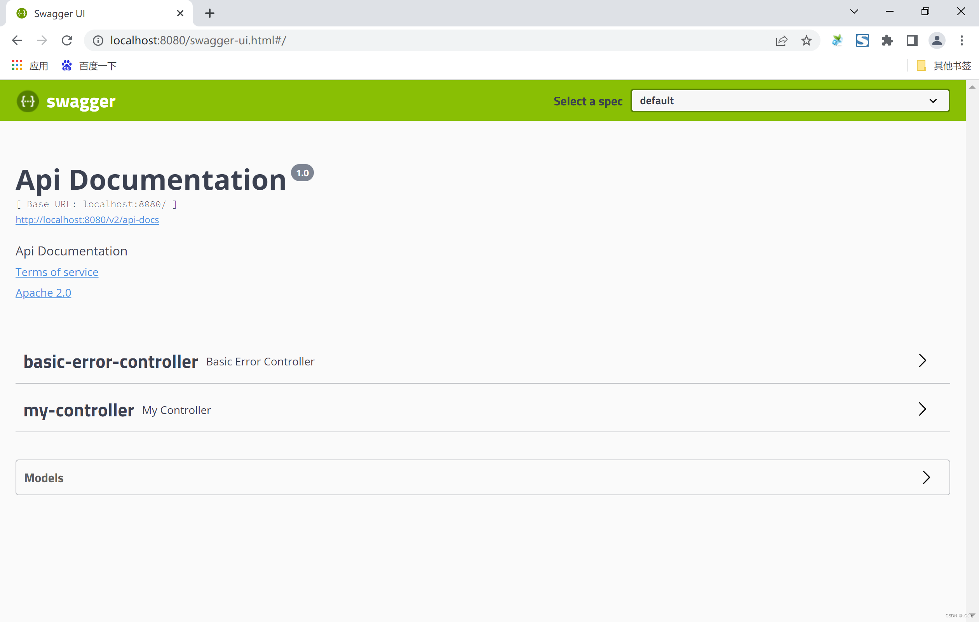Expand the basic-error-controller section
Viewport: 979px width, 622px height.
pos(483,361)
